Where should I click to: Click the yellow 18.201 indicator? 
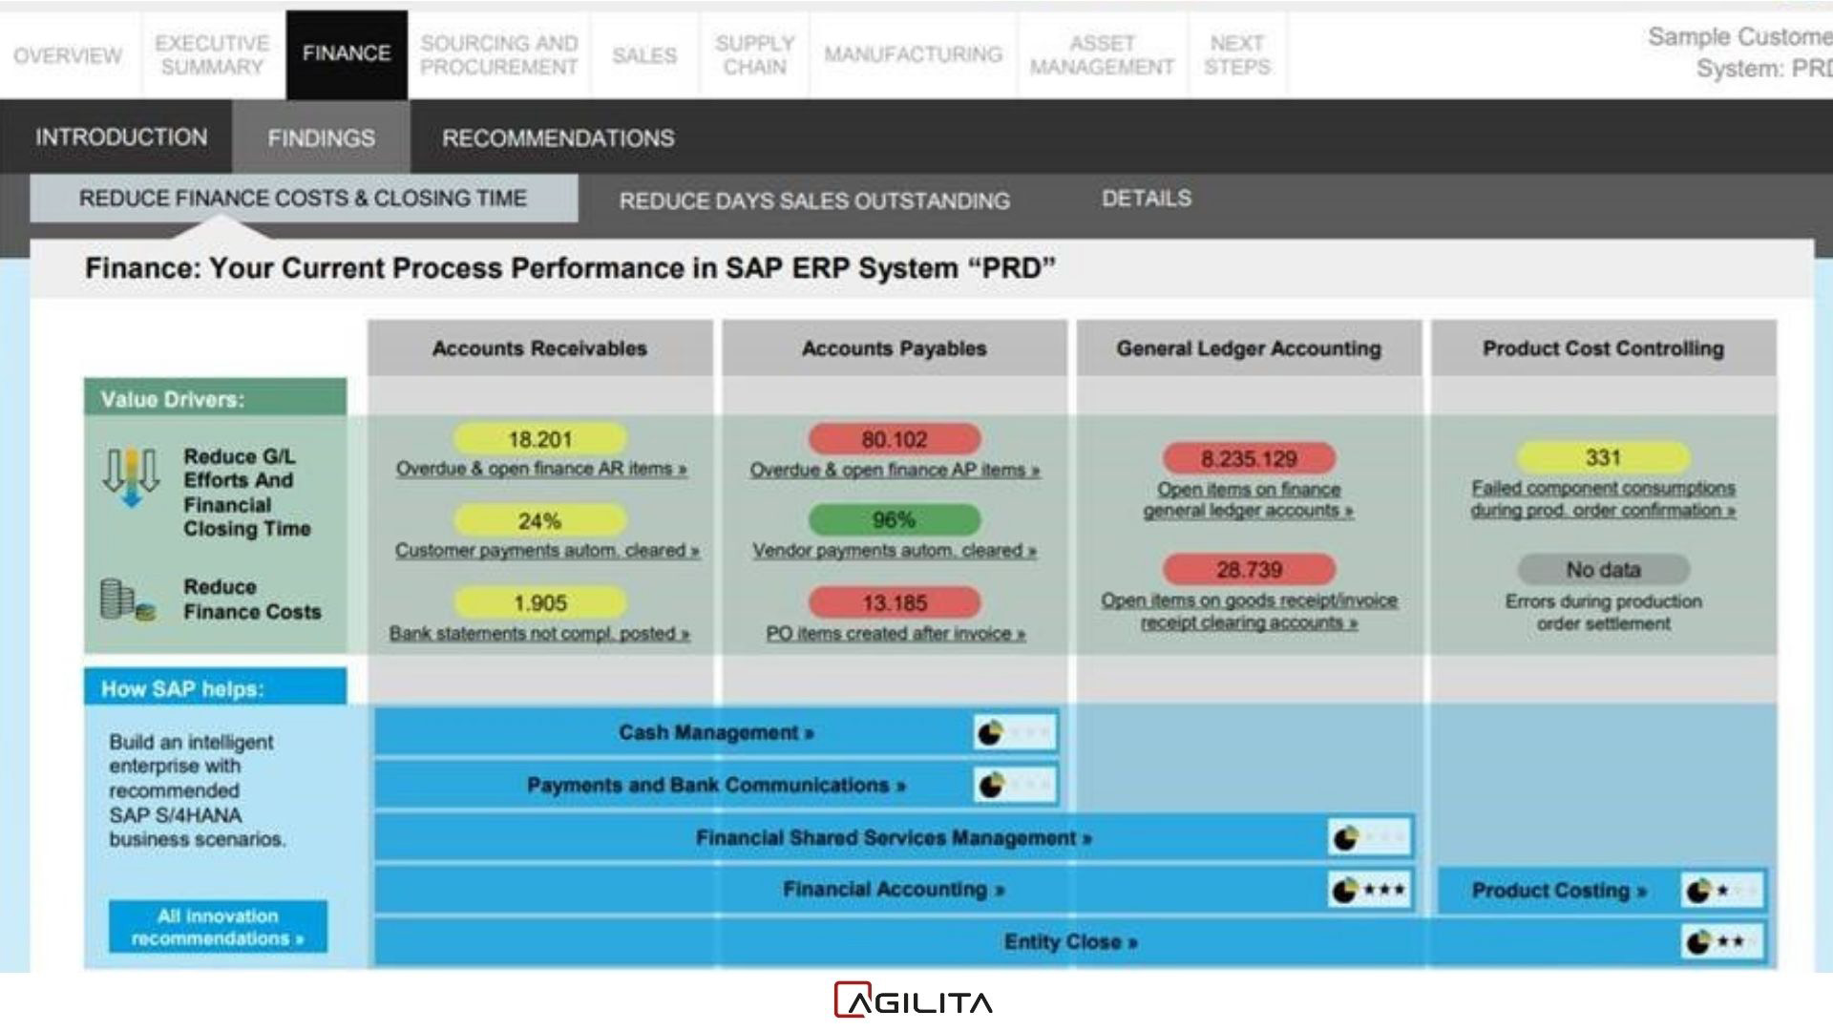tap(540, 439)
